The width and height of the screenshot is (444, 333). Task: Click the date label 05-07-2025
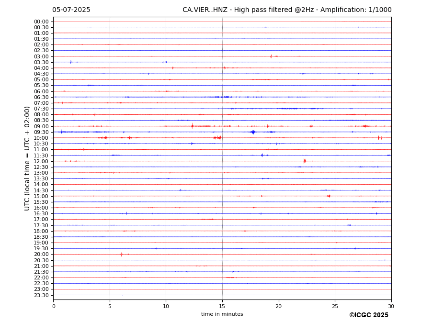coord(71,10)
